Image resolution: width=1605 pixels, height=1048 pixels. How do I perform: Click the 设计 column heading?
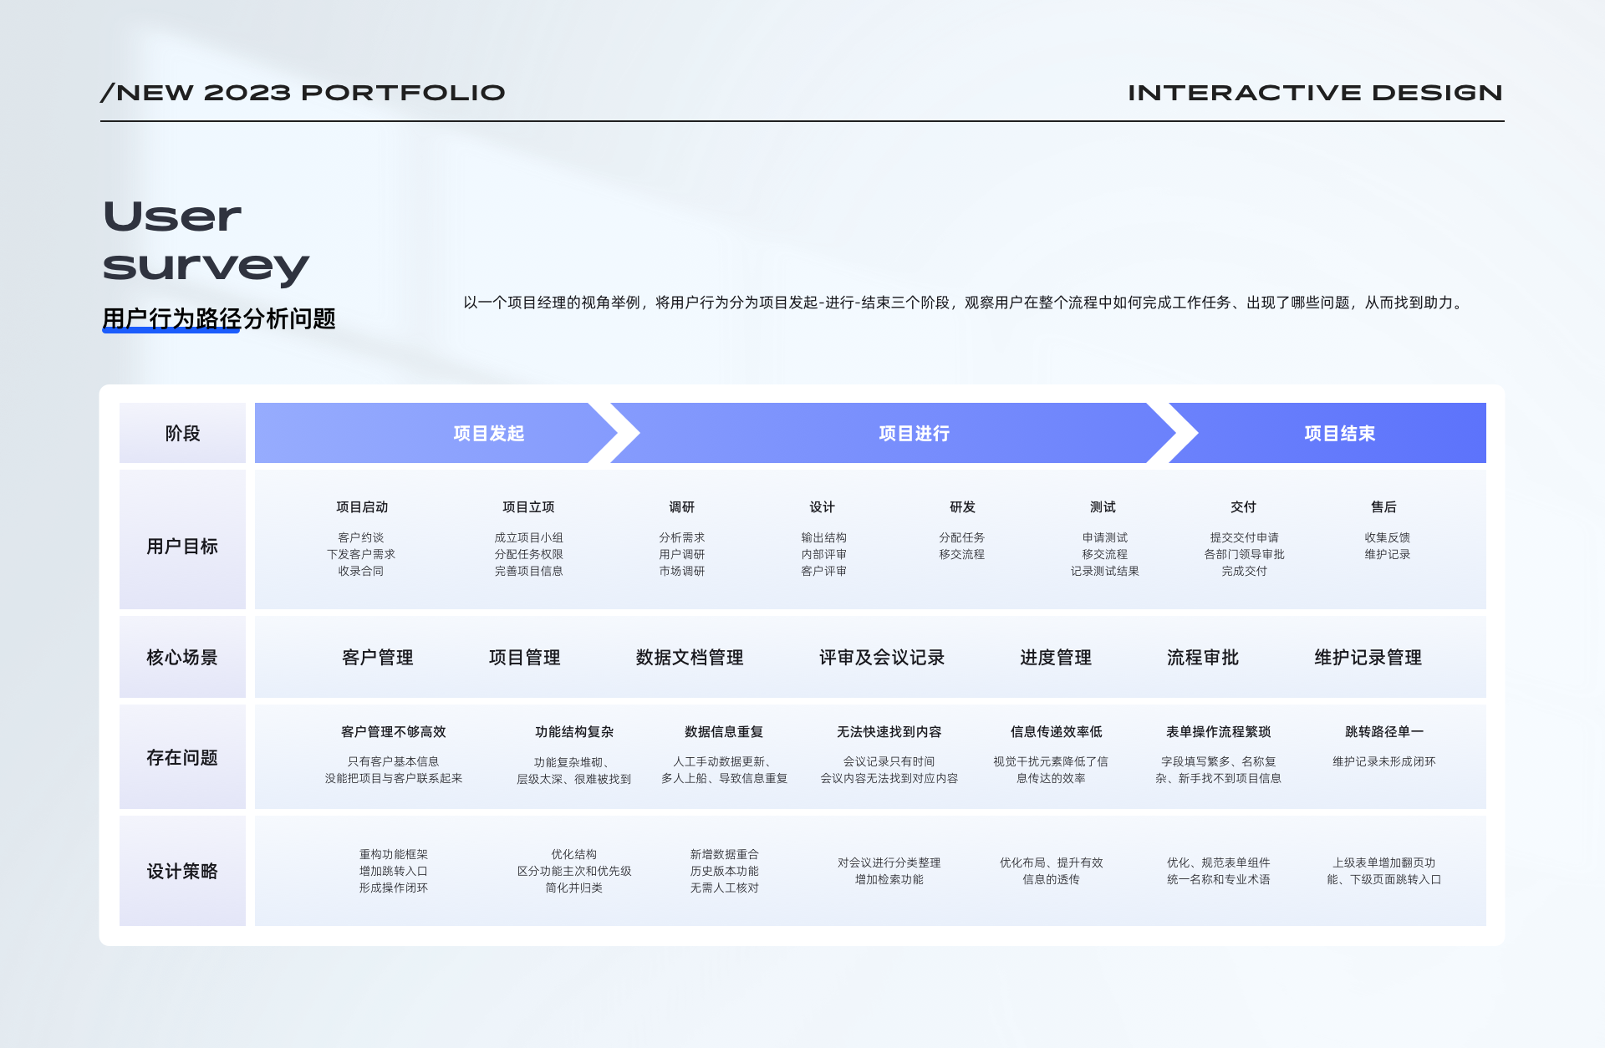(823, 507)
